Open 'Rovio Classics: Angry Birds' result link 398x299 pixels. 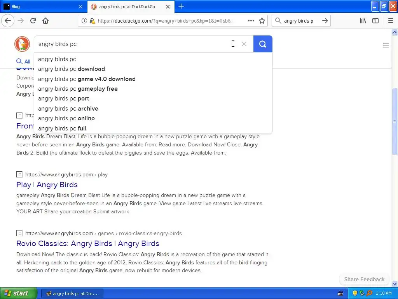pyautogui.click(x=88, y=244)
